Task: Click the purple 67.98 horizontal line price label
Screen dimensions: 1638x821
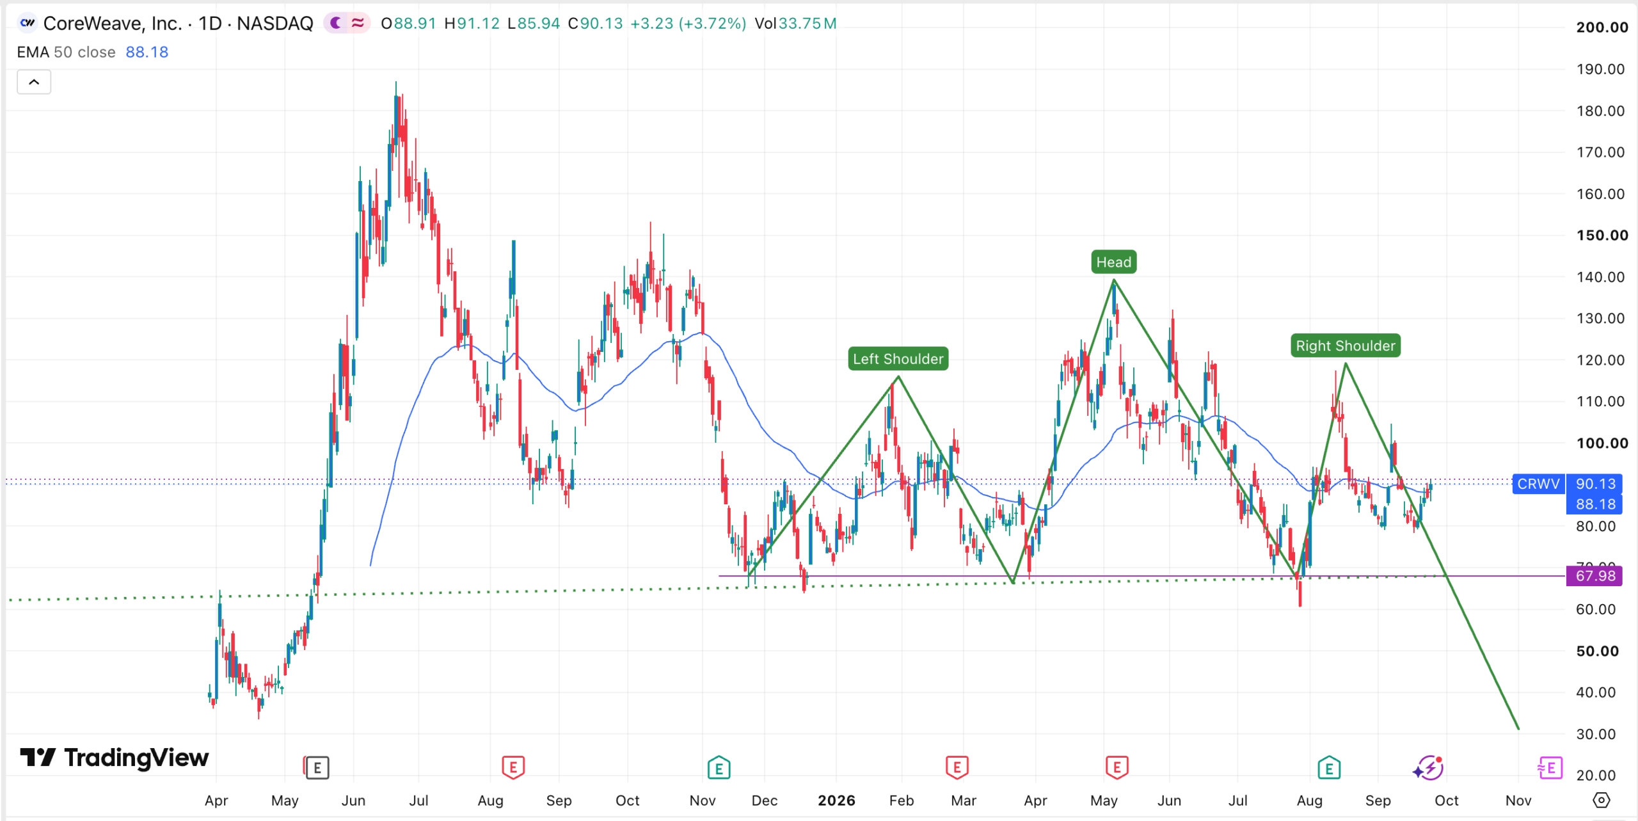Action: 1595,576
